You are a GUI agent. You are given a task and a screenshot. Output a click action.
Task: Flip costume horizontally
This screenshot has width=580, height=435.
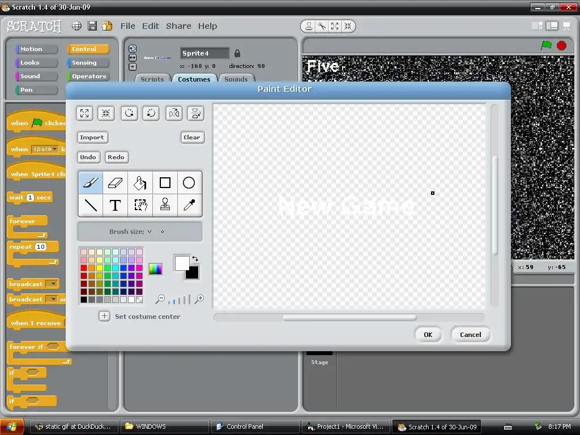coord(174,113)
